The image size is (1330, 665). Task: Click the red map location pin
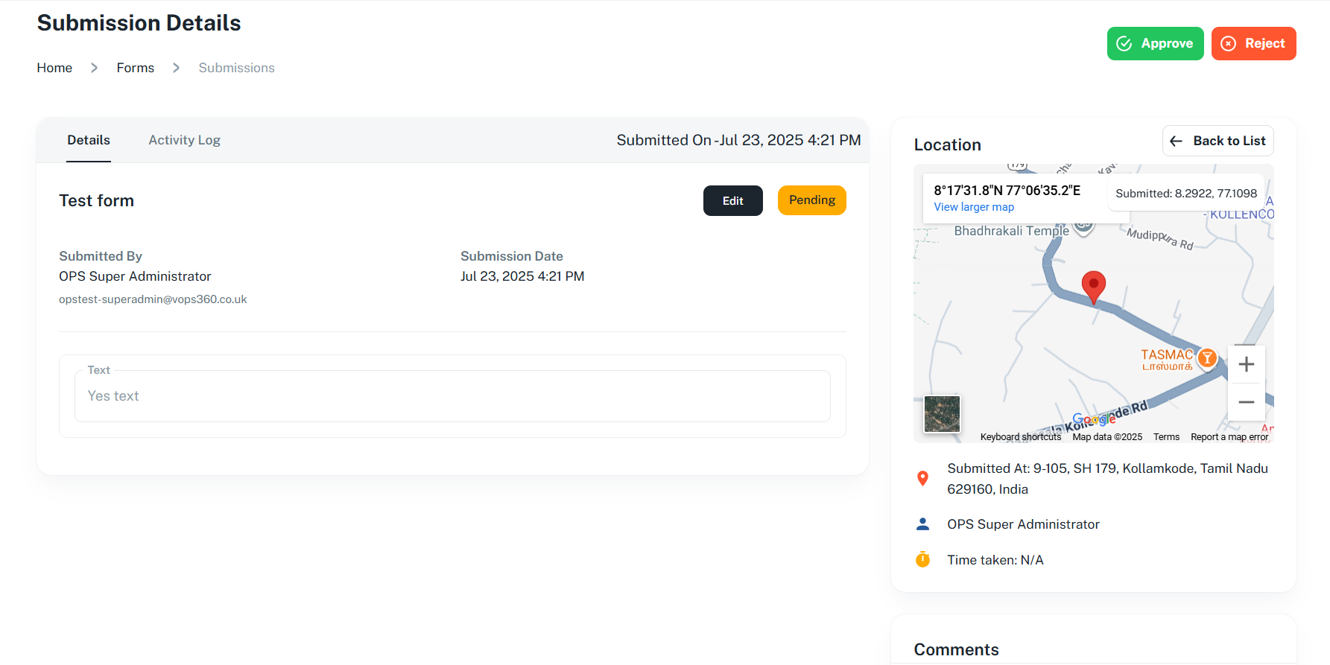tap(1093, 287)
